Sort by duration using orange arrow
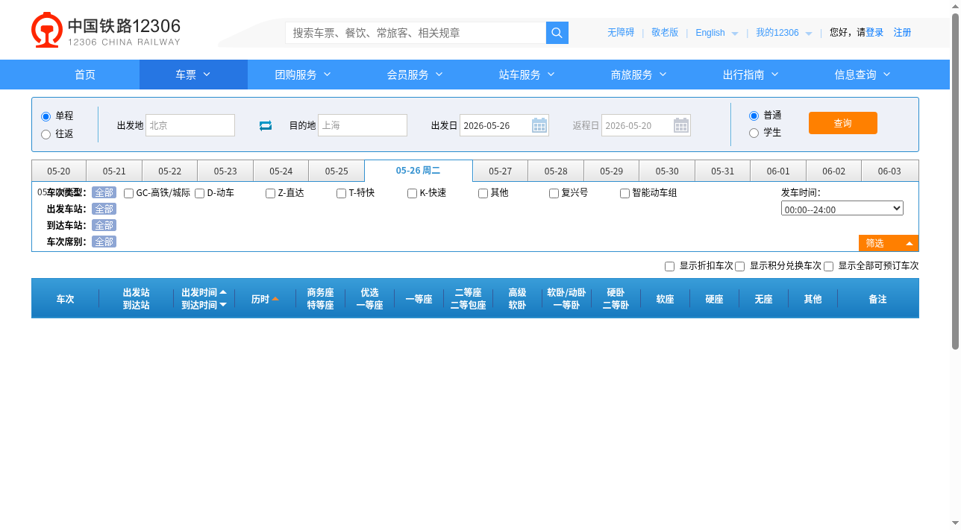 pyautogui.click(x=275, y=299)
